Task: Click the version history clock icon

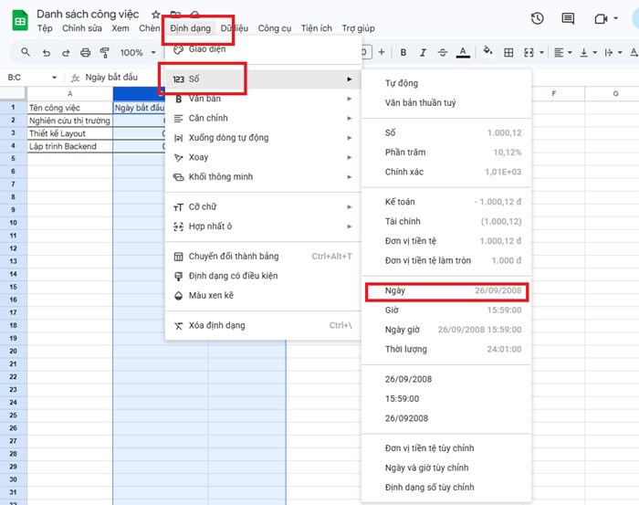Action: [538, 19]
